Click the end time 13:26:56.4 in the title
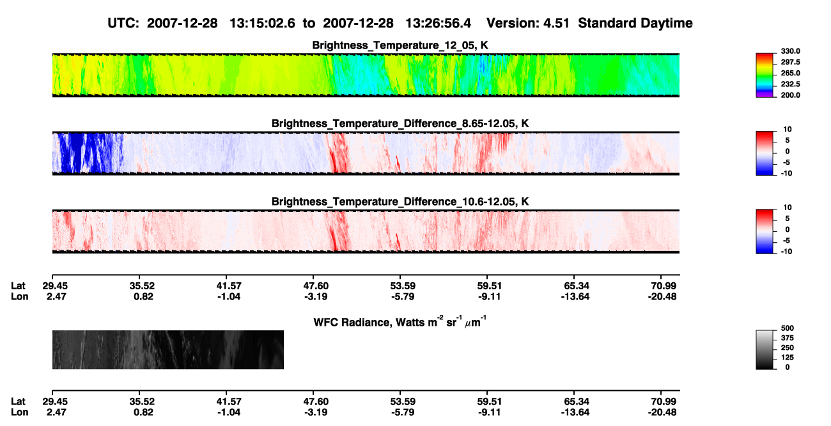This screenshot has width=831, height=426. point(439,23)
